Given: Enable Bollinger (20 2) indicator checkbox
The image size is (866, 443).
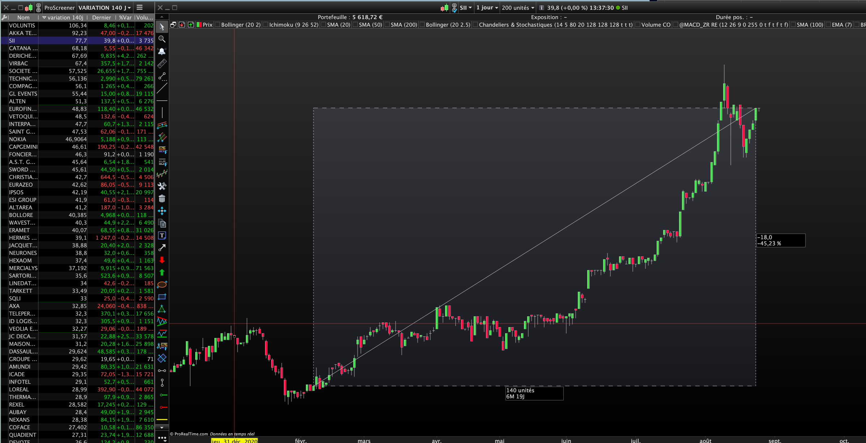Looking at the screenshot, I should [218, 25].
